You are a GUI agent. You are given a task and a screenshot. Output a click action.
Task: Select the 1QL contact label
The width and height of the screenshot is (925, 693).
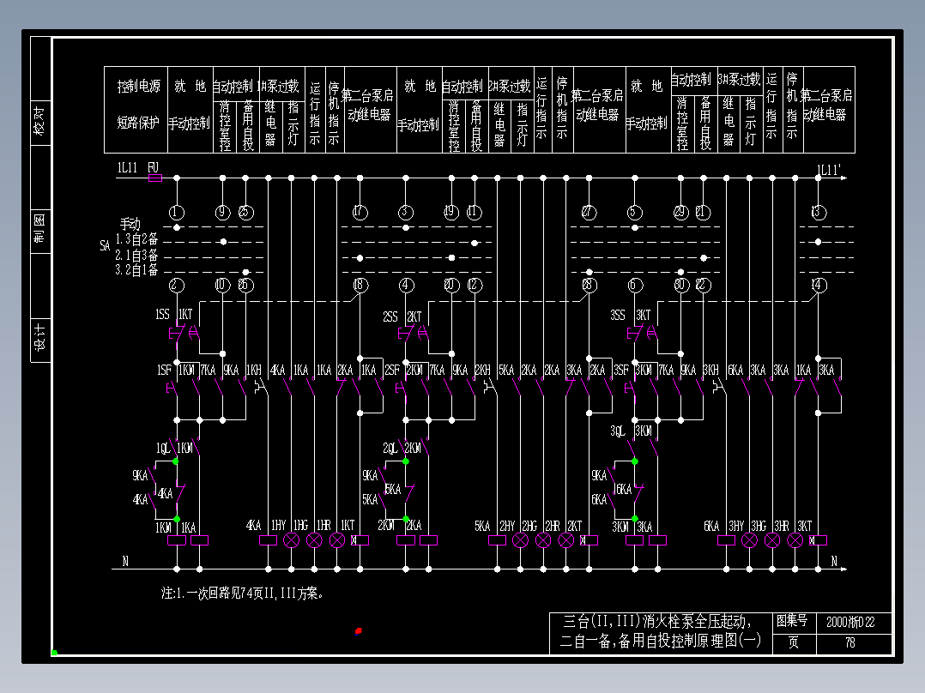163,449
